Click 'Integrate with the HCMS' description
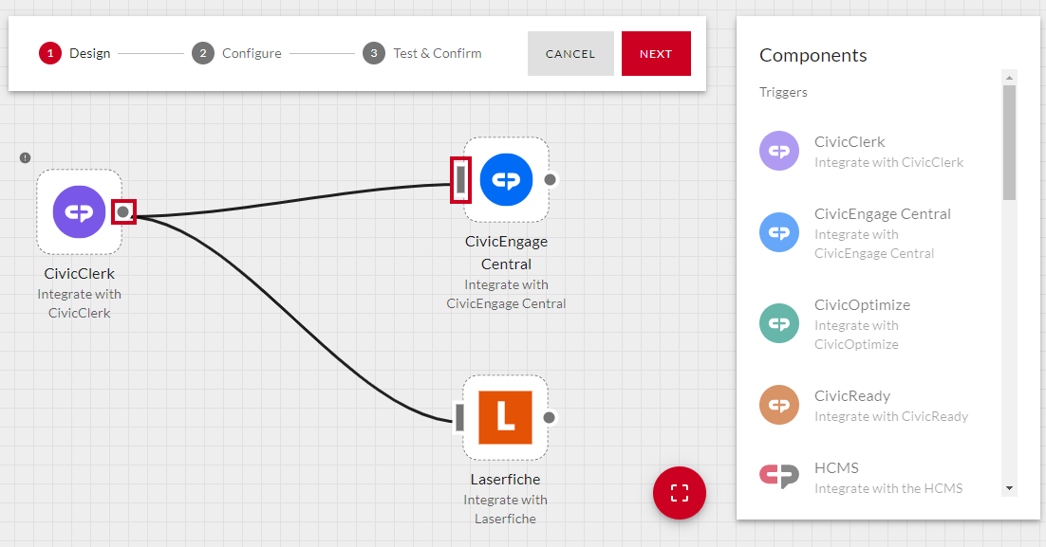The image size is (1046, 547). (x=887, y=488)
